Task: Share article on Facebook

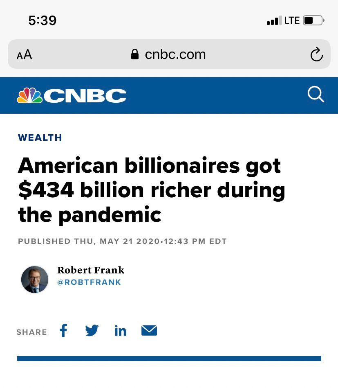Action: [63, 330]
